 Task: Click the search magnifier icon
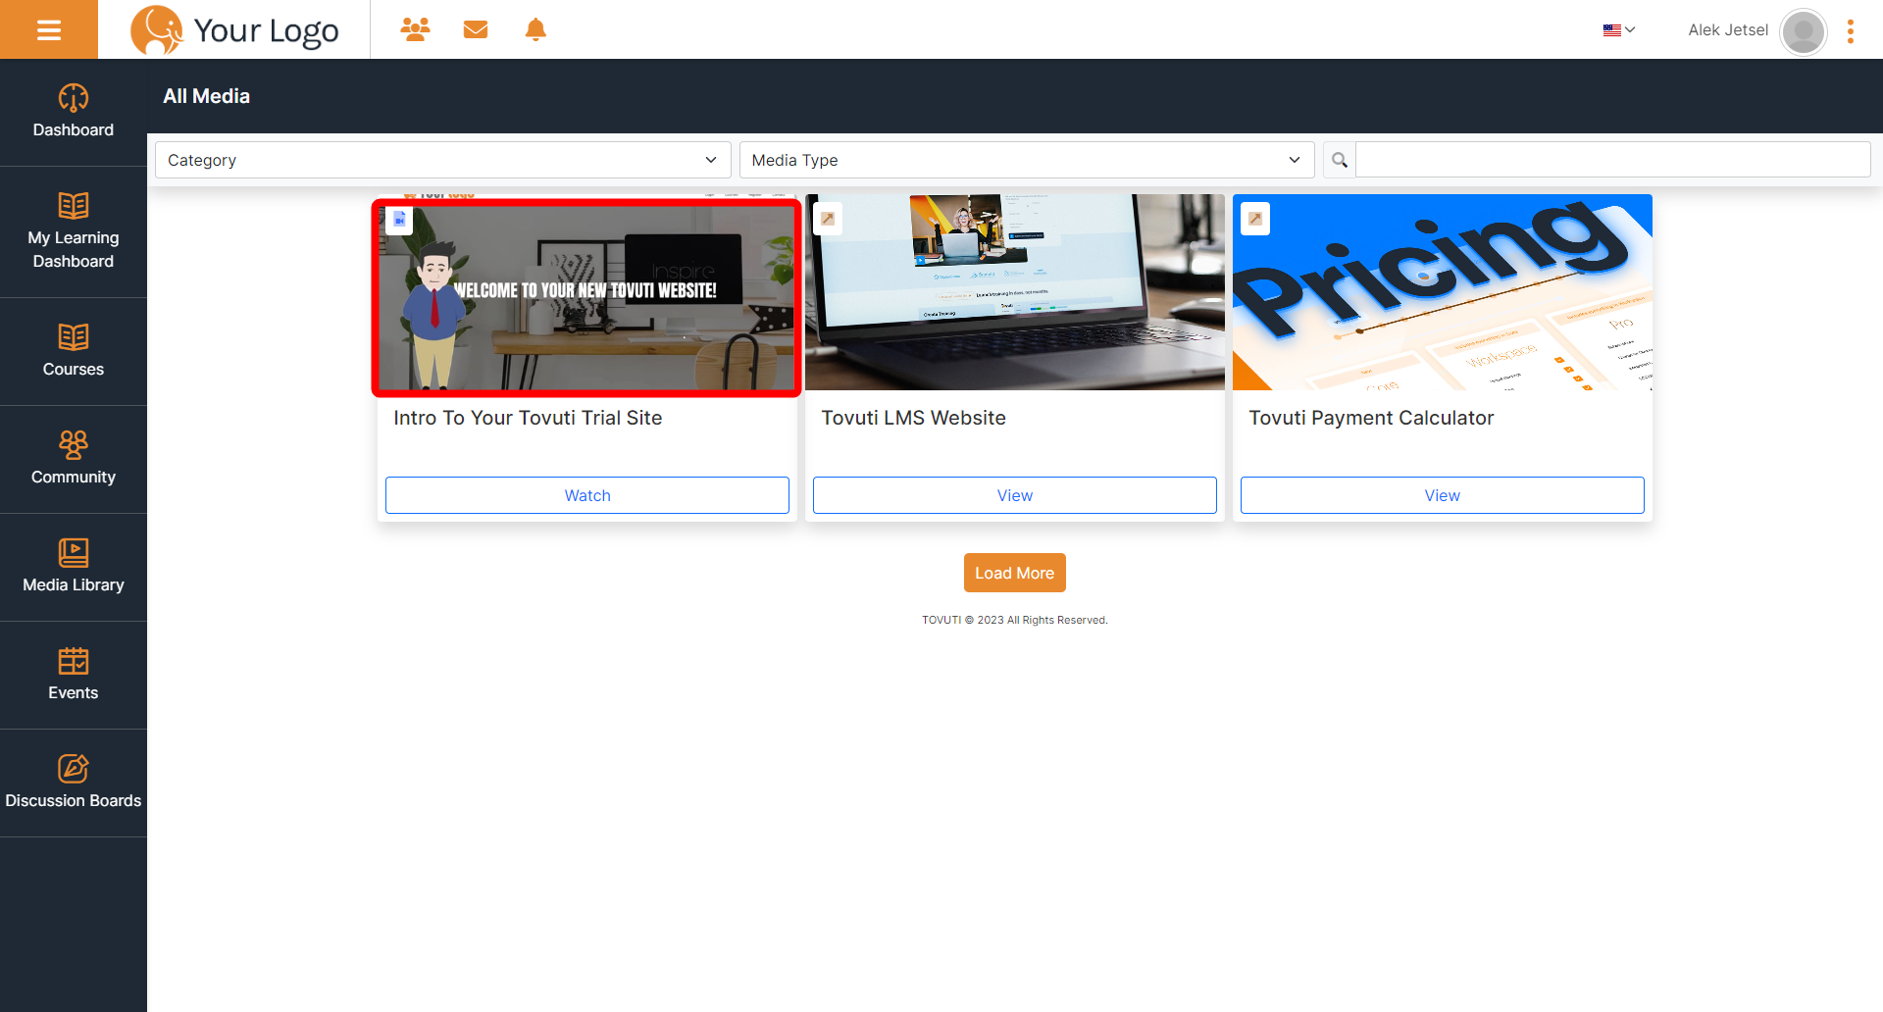[x=1340, y=160]
